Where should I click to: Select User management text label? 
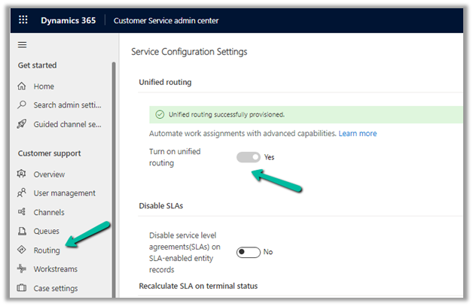(x=64, y=193)
